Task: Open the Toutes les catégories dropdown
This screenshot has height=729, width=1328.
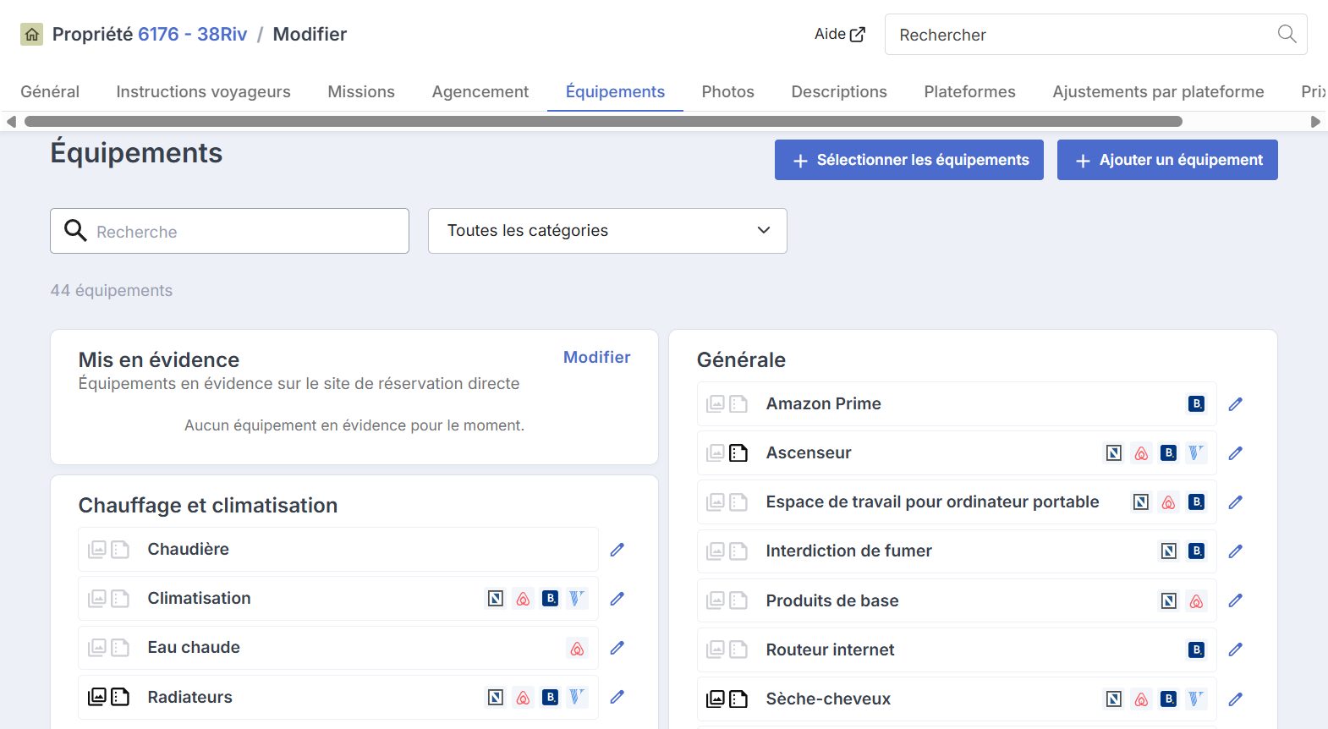Action: point(607,231)
